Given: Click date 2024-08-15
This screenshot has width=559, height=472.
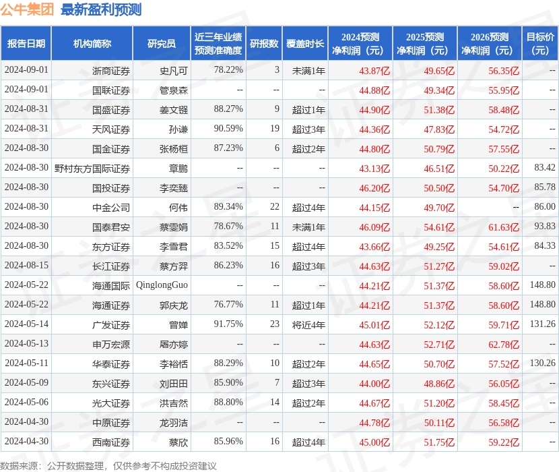Looking at the screenshot, I should tap(26, 265).
